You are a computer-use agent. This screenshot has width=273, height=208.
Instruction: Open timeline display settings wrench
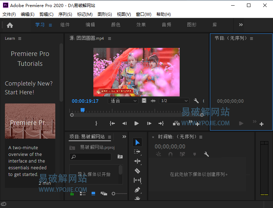(x=206, y=154)
